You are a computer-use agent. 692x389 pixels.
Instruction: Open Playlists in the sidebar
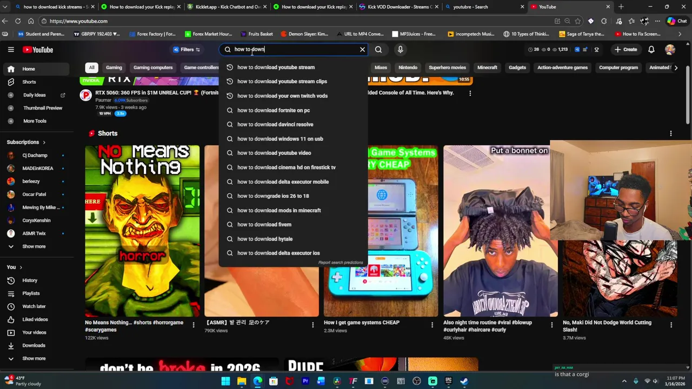[x=37, y=293]
